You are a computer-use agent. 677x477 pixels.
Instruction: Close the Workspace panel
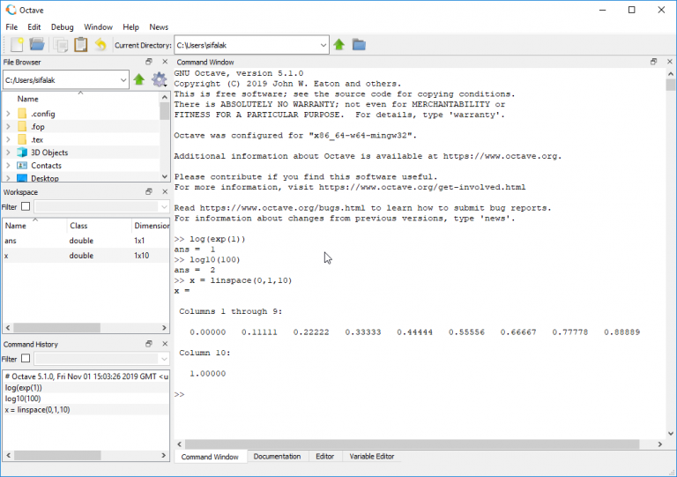point(165,191)
